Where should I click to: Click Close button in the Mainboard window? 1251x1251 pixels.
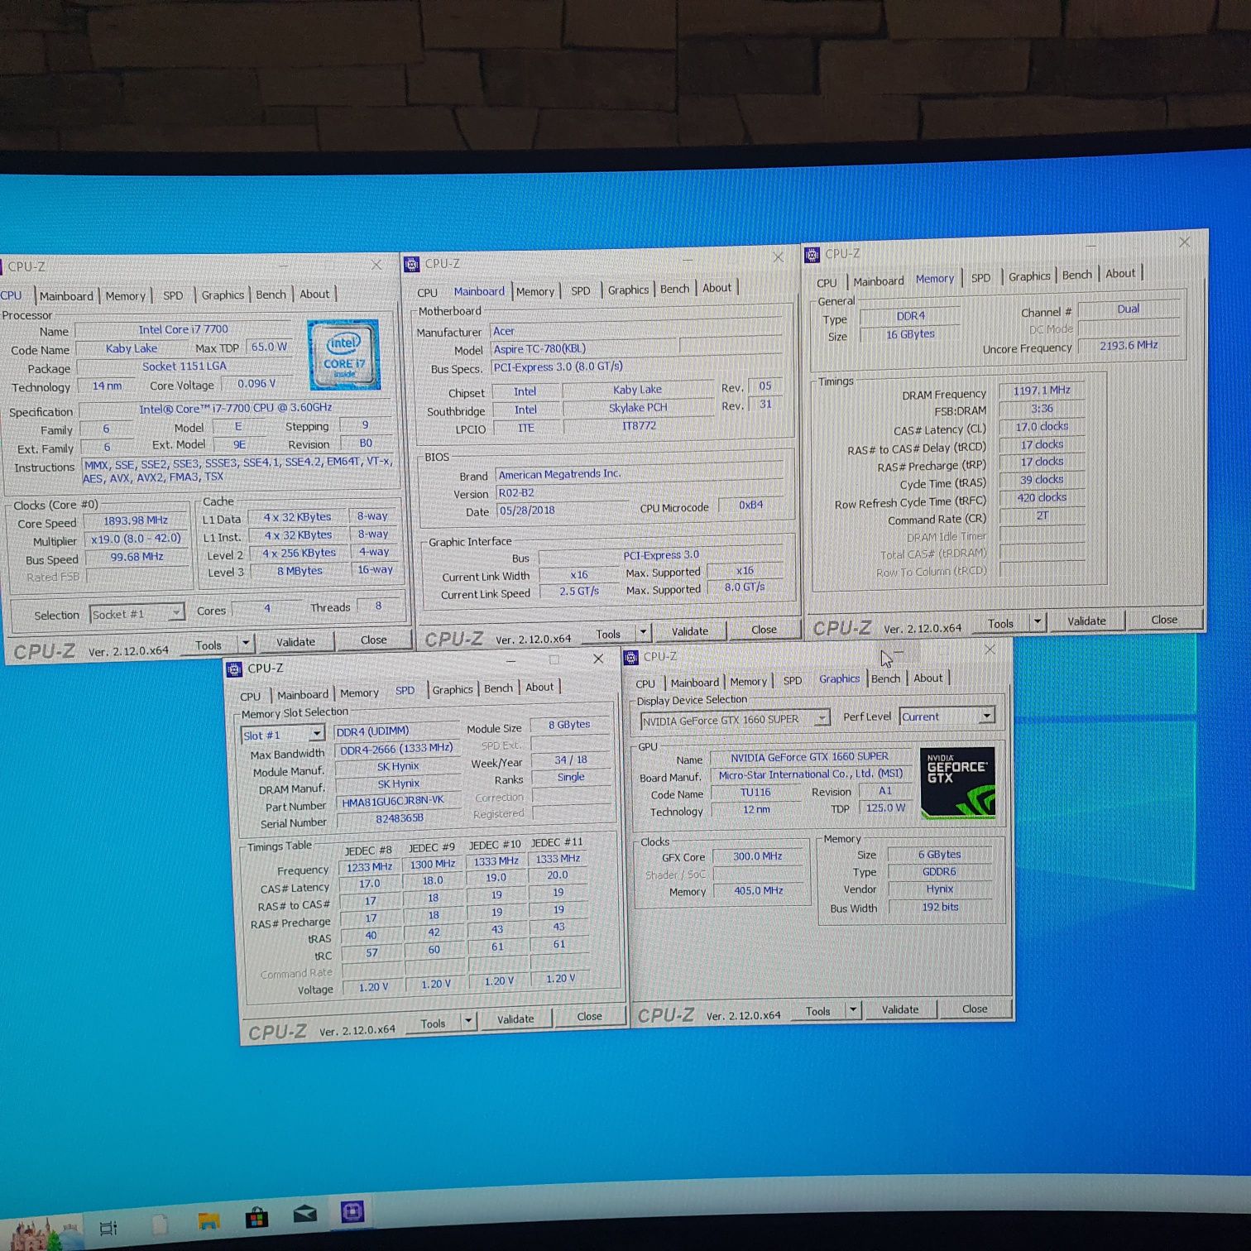pos(764,630)
